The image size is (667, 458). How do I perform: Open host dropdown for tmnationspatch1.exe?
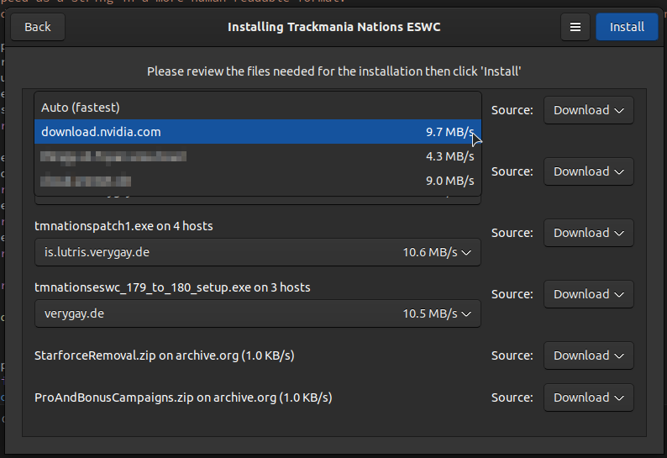pos(258,252)
